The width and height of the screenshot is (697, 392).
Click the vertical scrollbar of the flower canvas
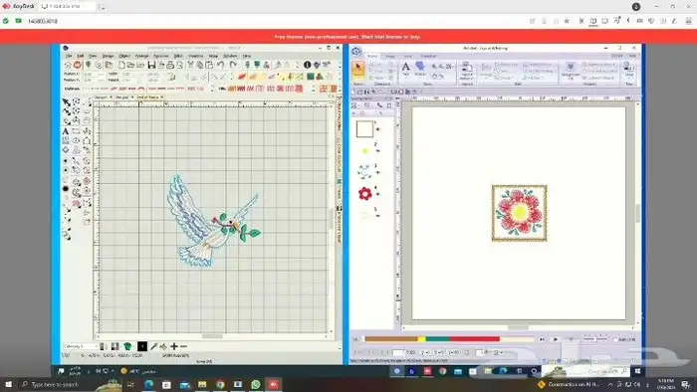click(x=638, y=213)
